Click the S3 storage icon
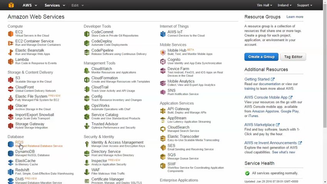The height and width of the screenshot is (184, 327). pyautogui.click(x=11, y=80)
